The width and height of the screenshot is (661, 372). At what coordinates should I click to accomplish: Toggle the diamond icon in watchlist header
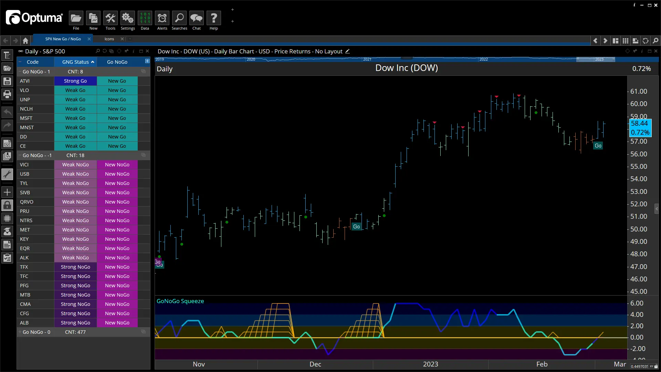[x=119, y=51]
